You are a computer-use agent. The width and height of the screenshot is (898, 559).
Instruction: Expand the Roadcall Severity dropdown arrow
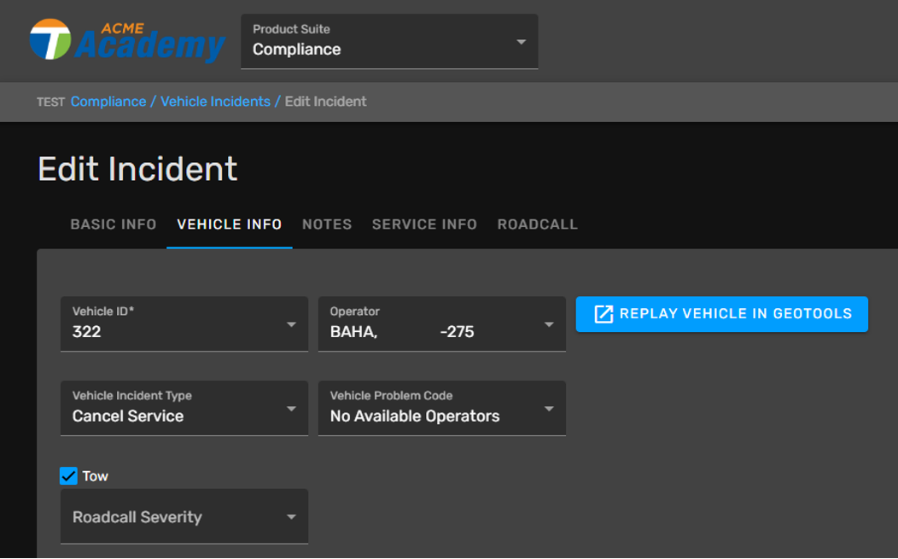pos(291,517)
